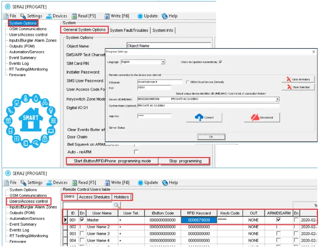Open the Language dropdown
The image size is (321, 250).
(163, 62)
